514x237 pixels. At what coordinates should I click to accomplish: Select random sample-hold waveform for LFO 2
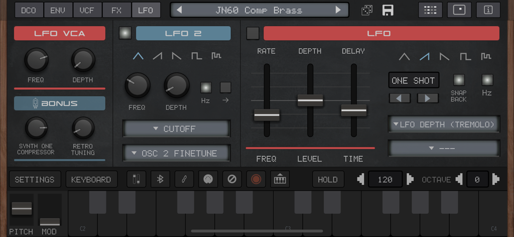216,56
